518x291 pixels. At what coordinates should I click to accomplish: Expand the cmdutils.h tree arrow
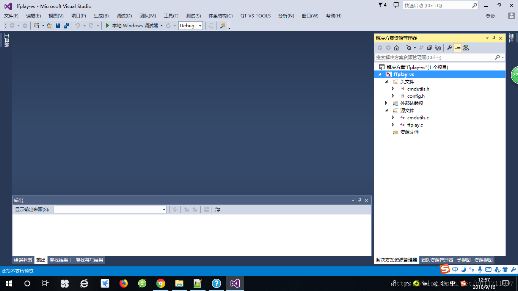click(x=393, y=89)
